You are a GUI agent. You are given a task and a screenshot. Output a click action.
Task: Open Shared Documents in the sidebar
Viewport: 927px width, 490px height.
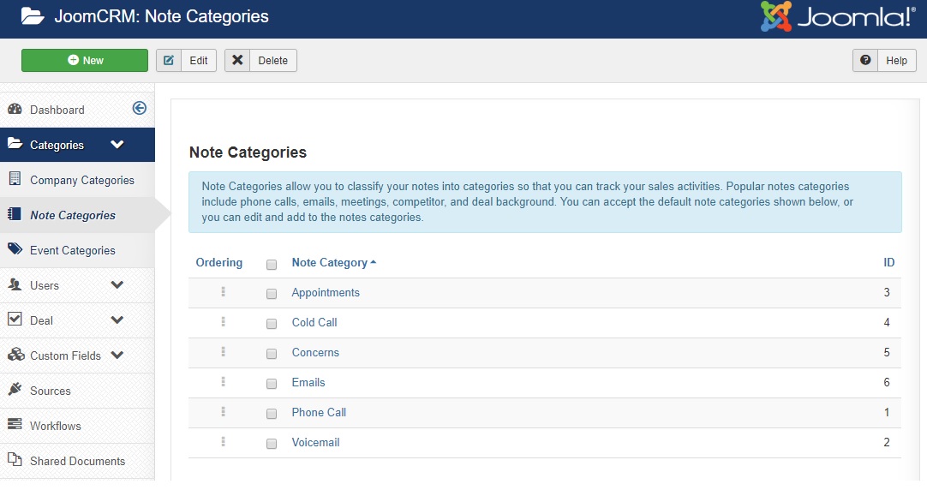[x=77, y=461]
